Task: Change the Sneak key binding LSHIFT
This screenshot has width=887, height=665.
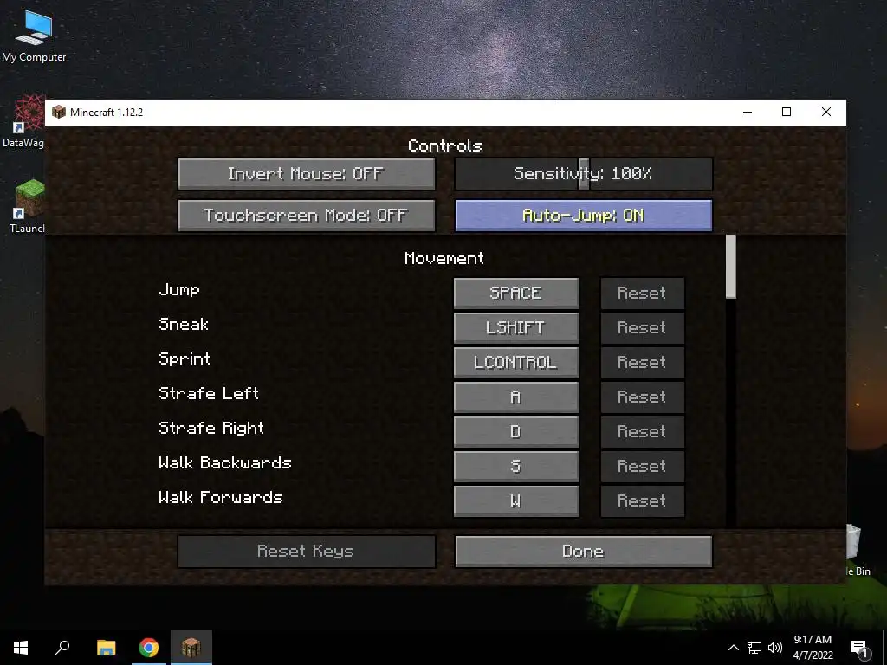Action: coord(516,327)
